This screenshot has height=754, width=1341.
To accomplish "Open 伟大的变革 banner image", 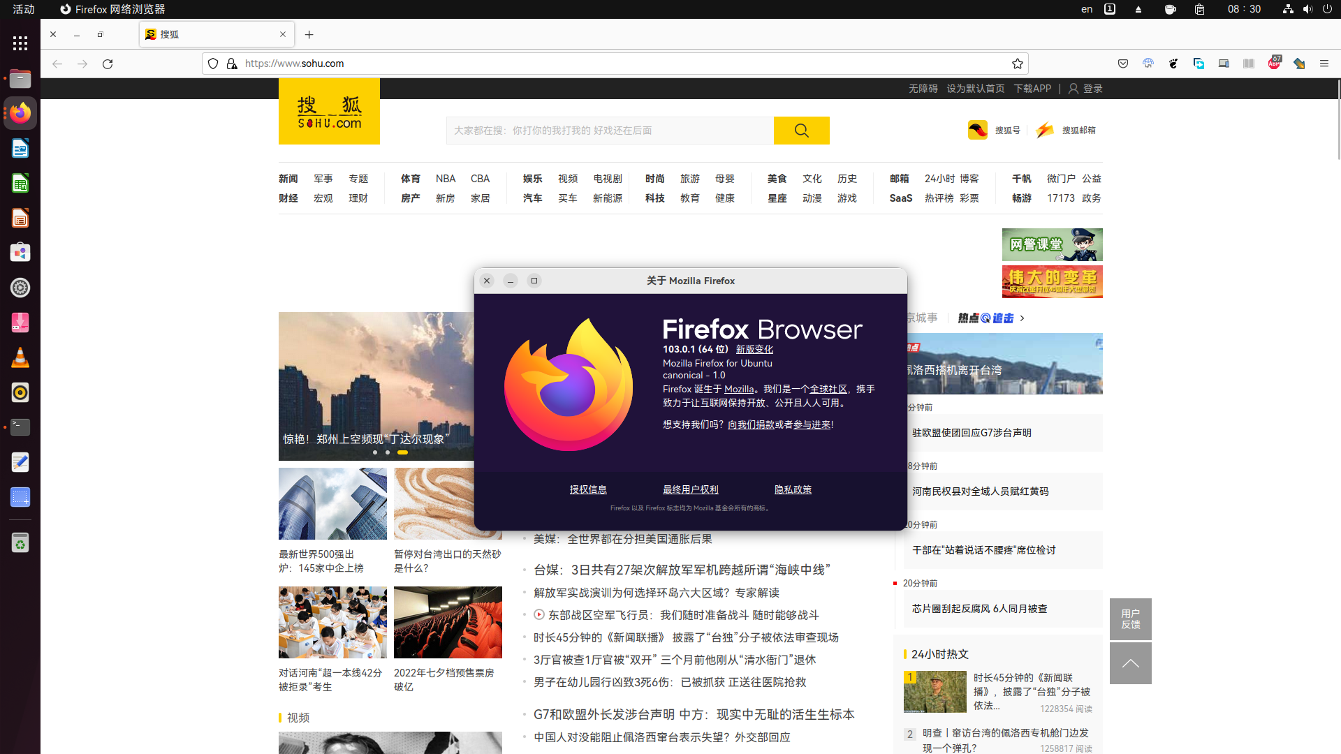I will [1053, 281].
